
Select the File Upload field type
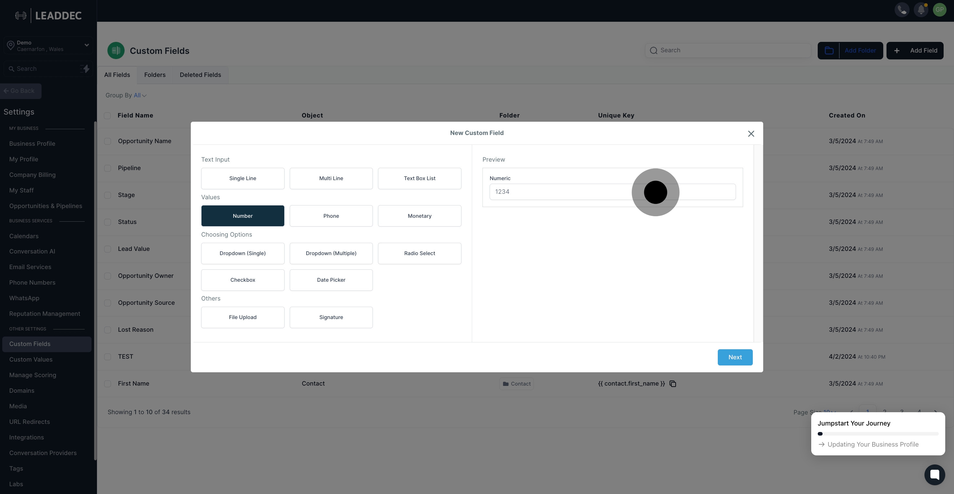point(243,317)
